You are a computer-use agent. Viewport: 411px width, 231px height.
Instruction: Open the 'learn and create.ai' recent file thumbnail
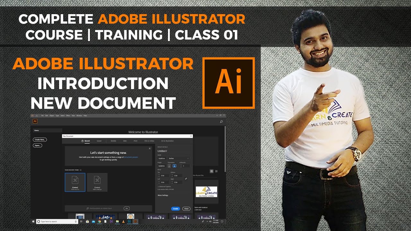pos(206,192)
